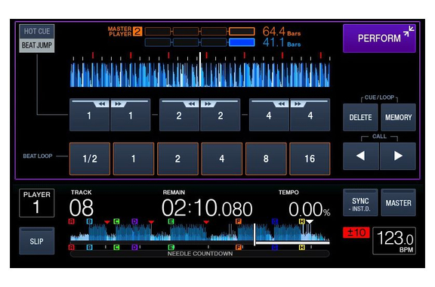
Task: Jump back 1 beat with rewind button
Action: [x=89, y=115]
